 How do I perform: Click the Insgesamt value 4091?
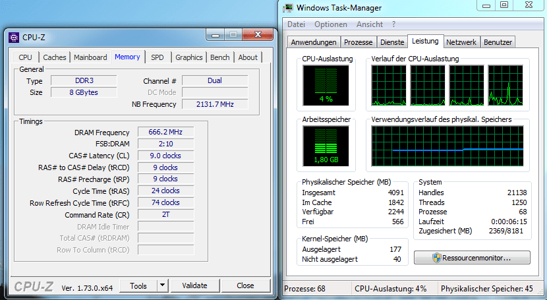[x=396, y=193]
